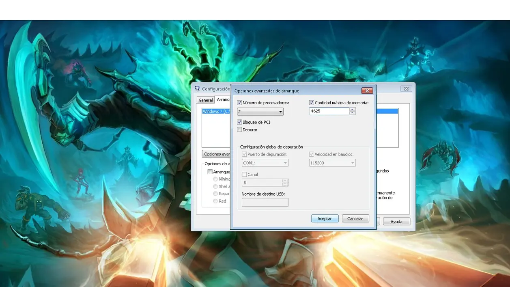Toggle the Velocidad en baudios checkbox
The image size is (510, 287).
pos(312,154)
